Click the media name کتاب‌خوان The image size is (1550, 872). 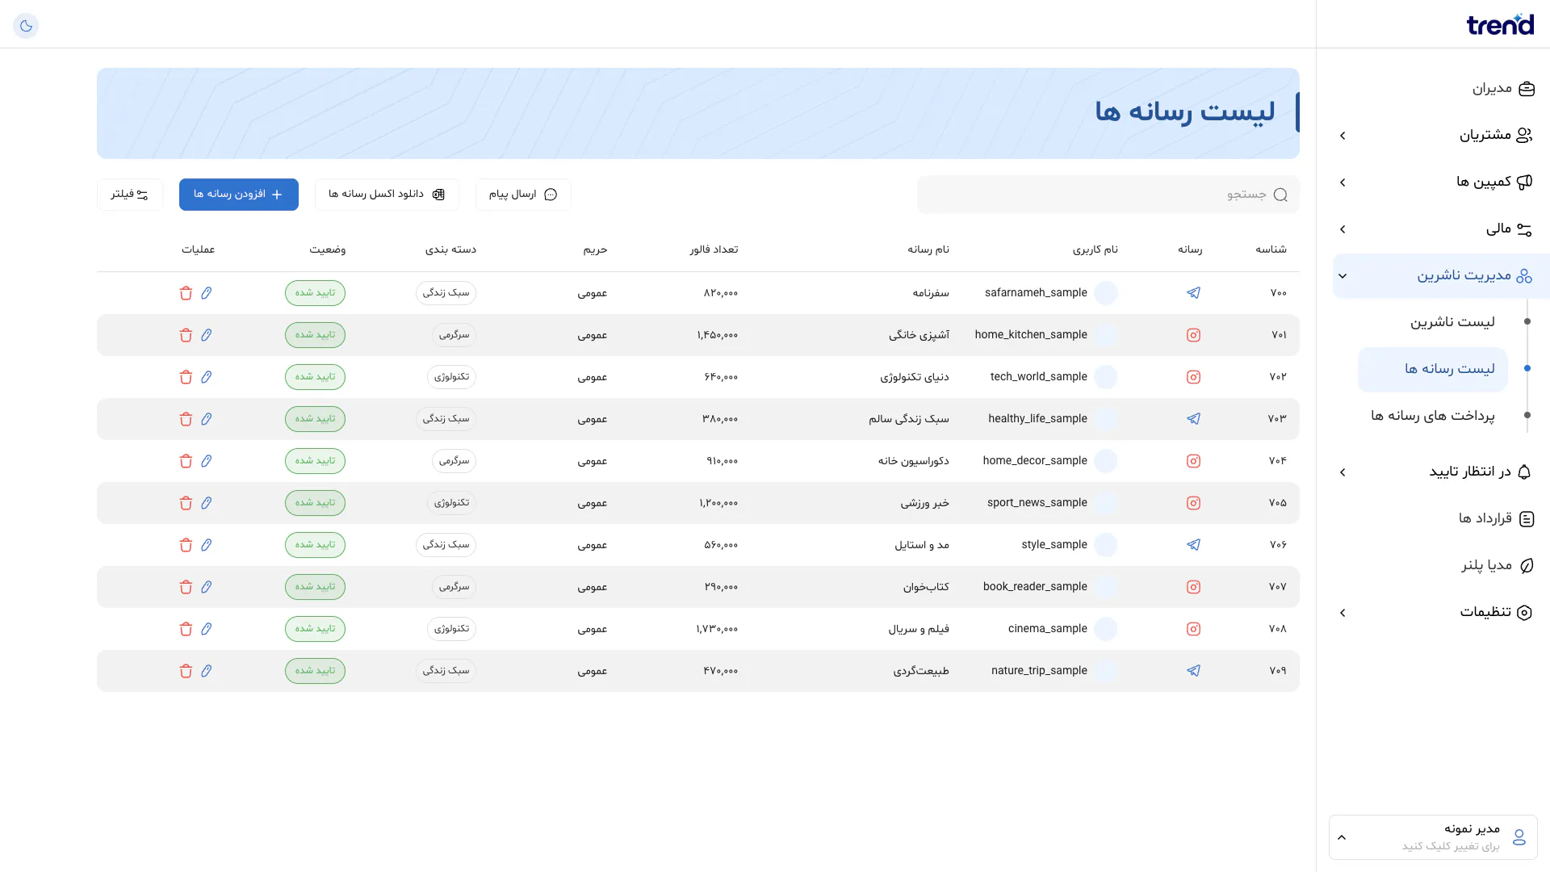point(926,587)
